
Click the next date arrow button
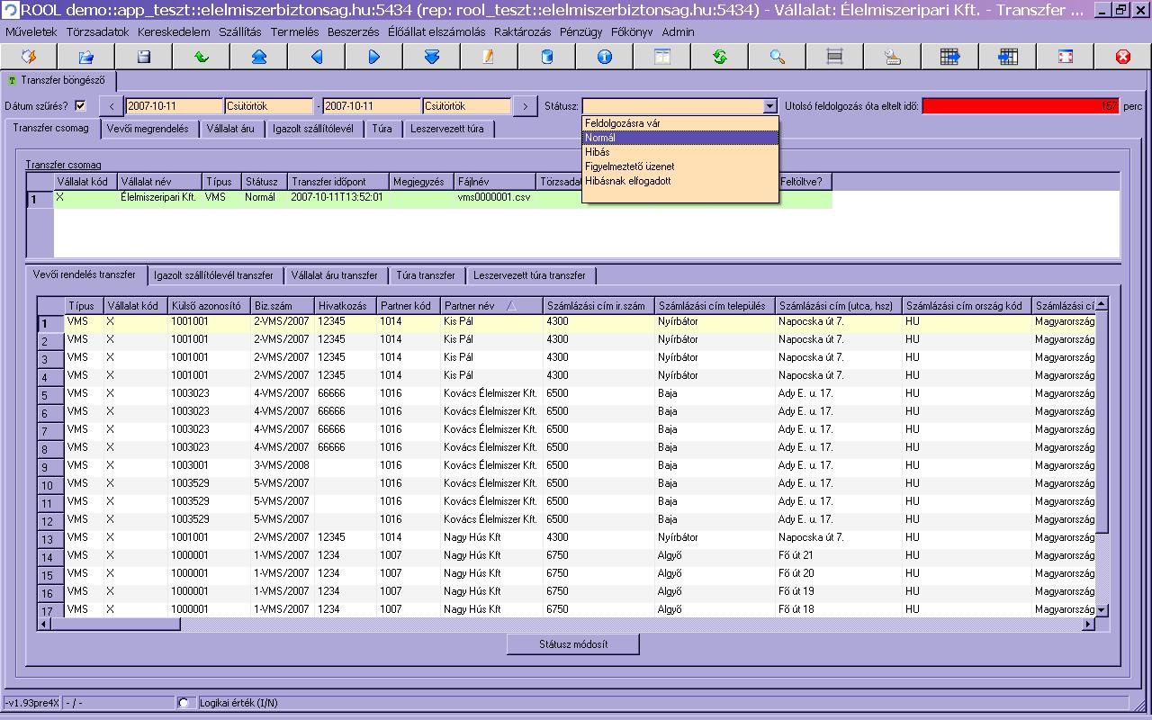click(x=525, y=106)
